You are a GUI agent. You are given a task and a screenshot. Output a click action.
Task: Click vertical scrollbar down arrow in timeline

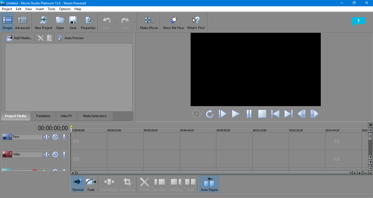[371, 157]
